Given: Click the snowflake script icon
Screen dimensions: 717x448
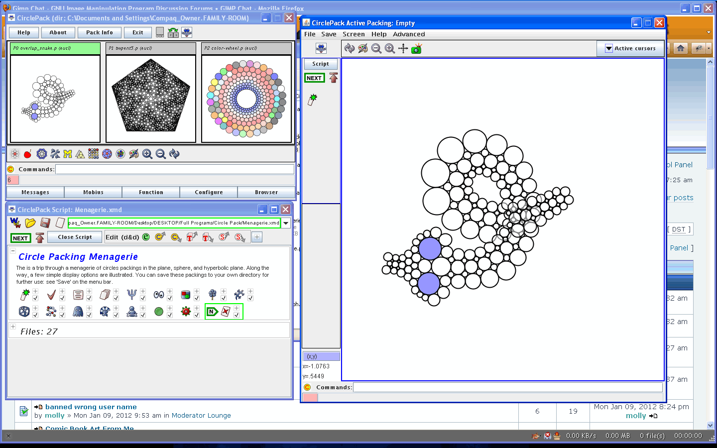Looking at the screenshot, I should click(239, 295).
